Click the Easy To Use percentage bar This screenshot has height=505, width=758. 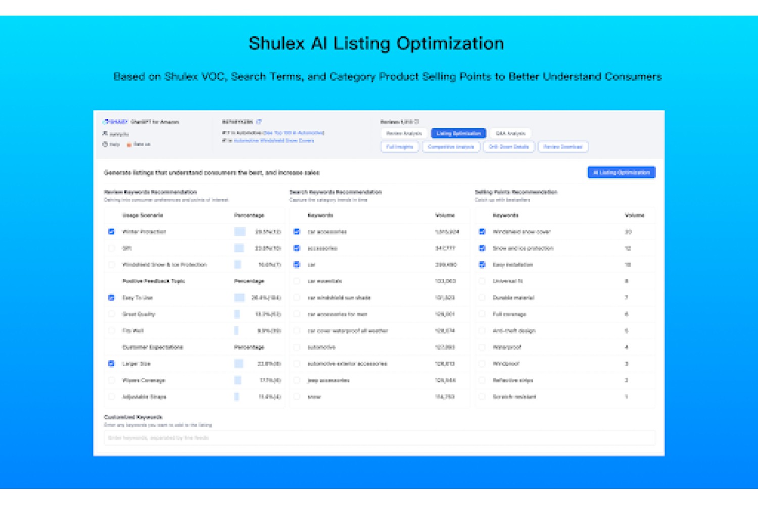pyautogui.click(x=240, y=297)
